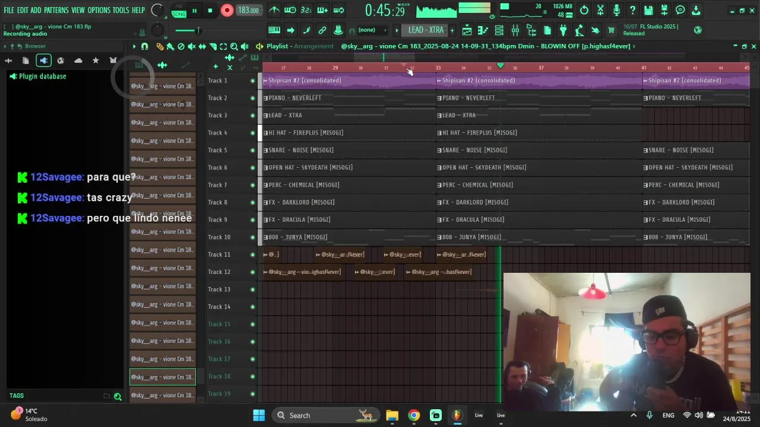Open the plugin picker plug icon
The image size is (760, 427).
click(563, 30)
